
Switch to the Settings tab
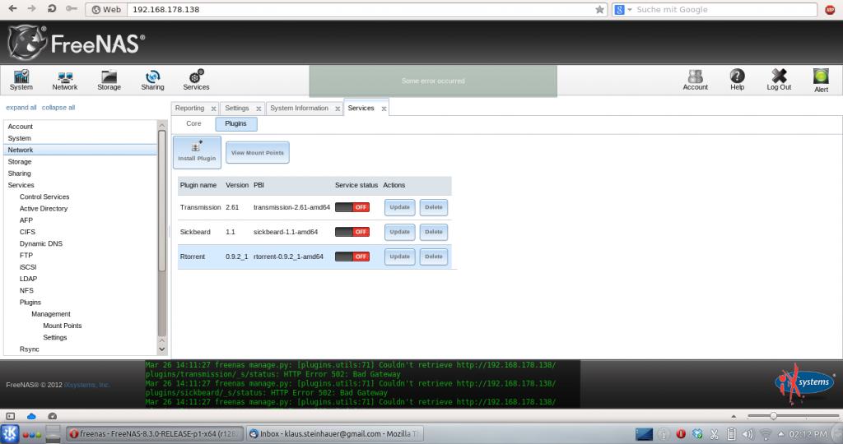pyautogui.click(x=237, y=108)
